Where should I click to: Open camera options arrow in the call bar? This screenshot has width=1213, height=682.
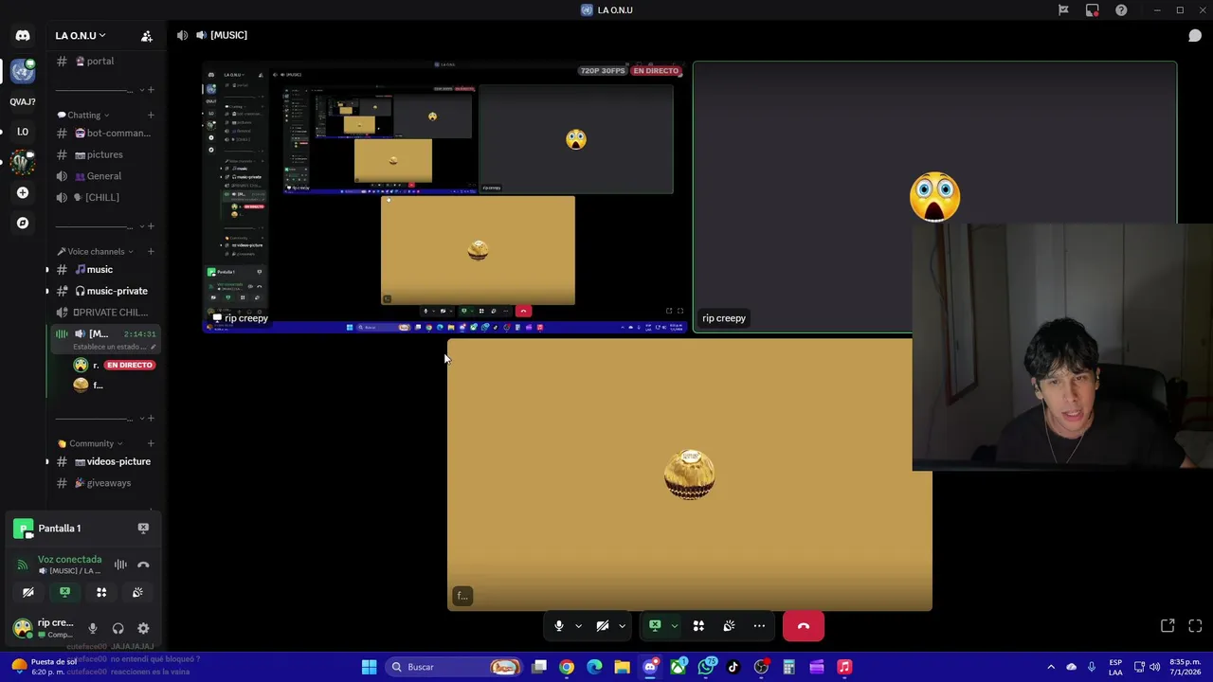(x=622, y=626)
